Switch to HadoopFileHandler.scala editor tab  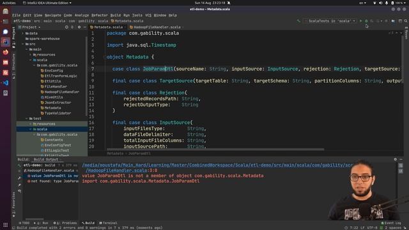coord(157,27)
